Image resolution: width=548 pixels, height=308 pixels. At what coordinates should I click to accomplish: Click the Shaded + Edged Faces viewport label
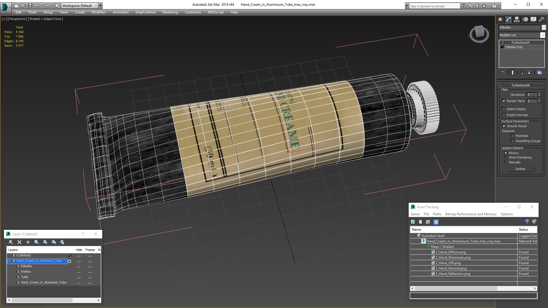[x=46, y=19]
